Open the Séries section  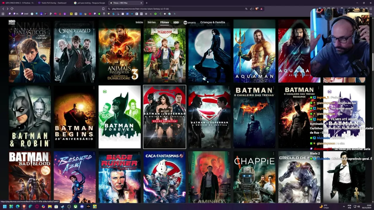[152, 22]
